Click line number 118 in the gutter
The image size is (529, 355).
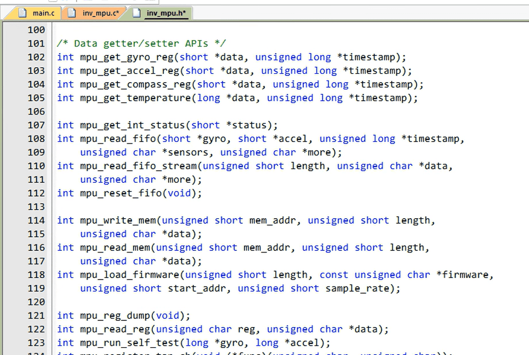36,275
